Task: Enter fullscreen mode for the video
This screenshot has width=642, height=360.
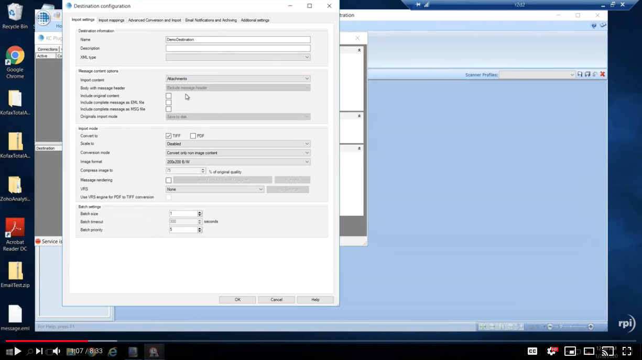Action: (x=627, y=351)
